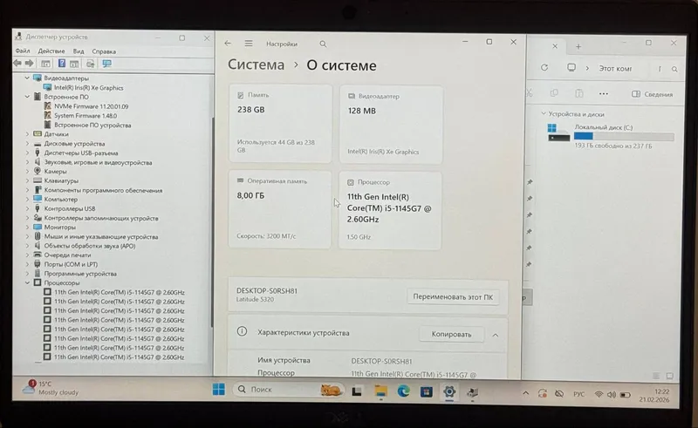Image resolution: width=698 pixels, height=428 pixels.
Task: Collapse the Встроенное ПО node
Action: tap(27, 97)
